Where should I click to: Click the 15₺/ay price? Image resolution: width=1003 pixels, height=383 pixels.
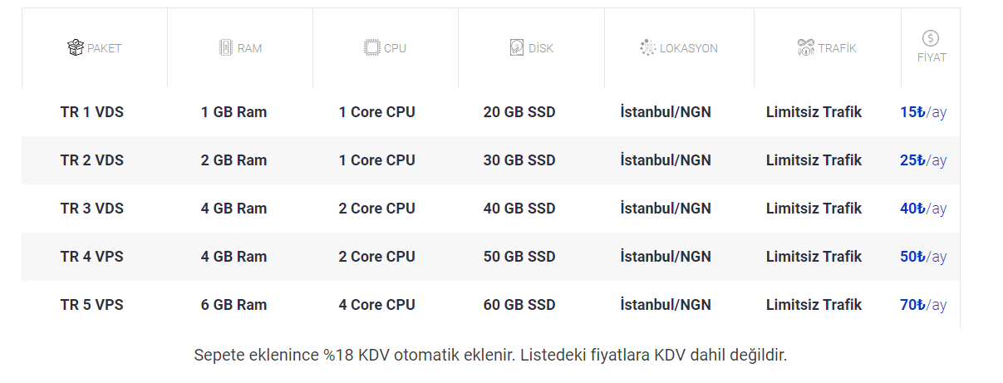pos(923,112)
